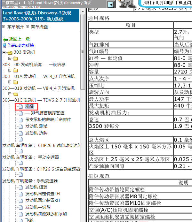192x222 pixels.
Task: Open 带支承板的曲轴后密封件 page
Action: pyautogui.click(x=48, y=119)
